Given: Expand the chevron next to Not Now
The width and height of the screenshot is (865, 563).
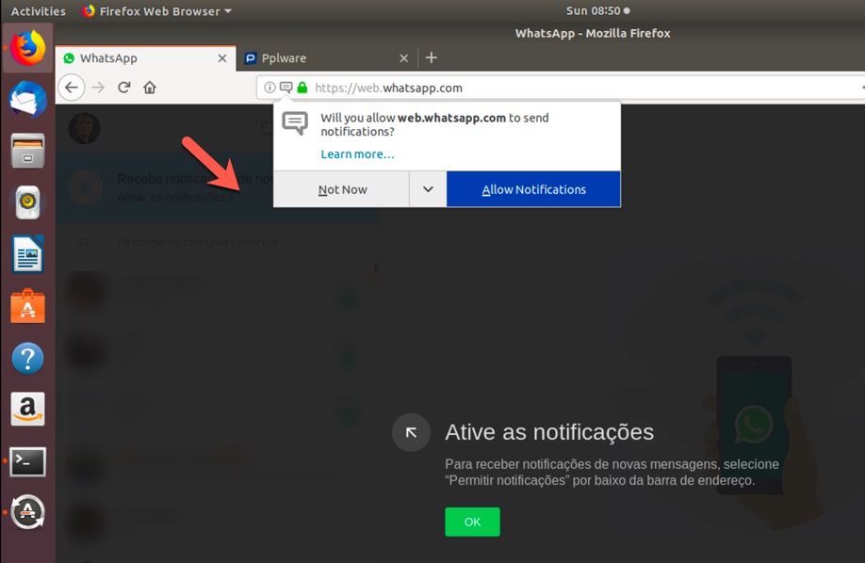Looking at the screenshot, I should pos(427,188).
